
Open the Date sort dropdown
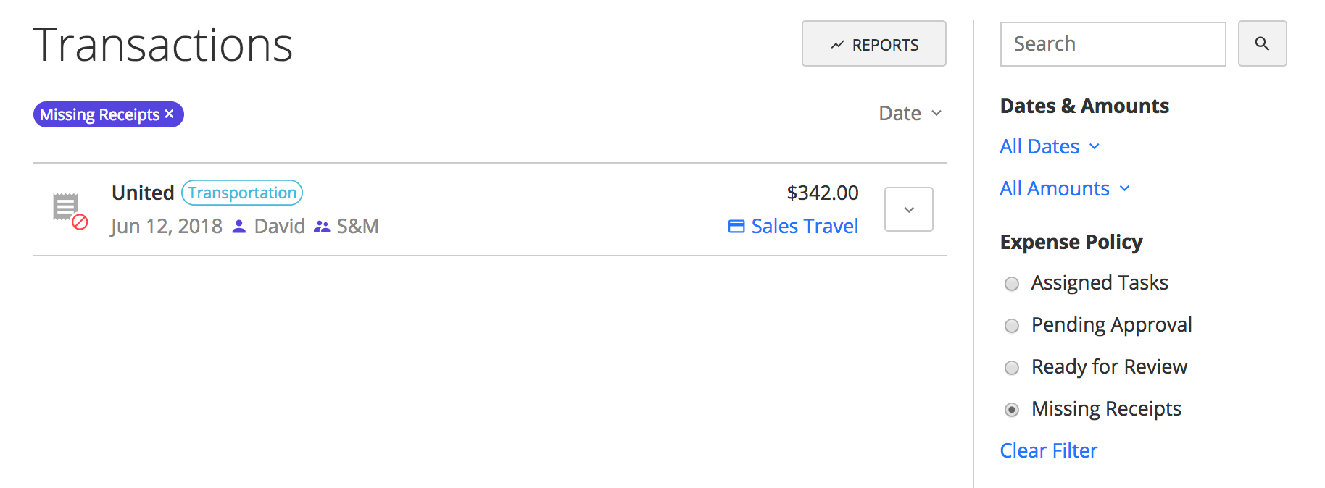(910, 113)
